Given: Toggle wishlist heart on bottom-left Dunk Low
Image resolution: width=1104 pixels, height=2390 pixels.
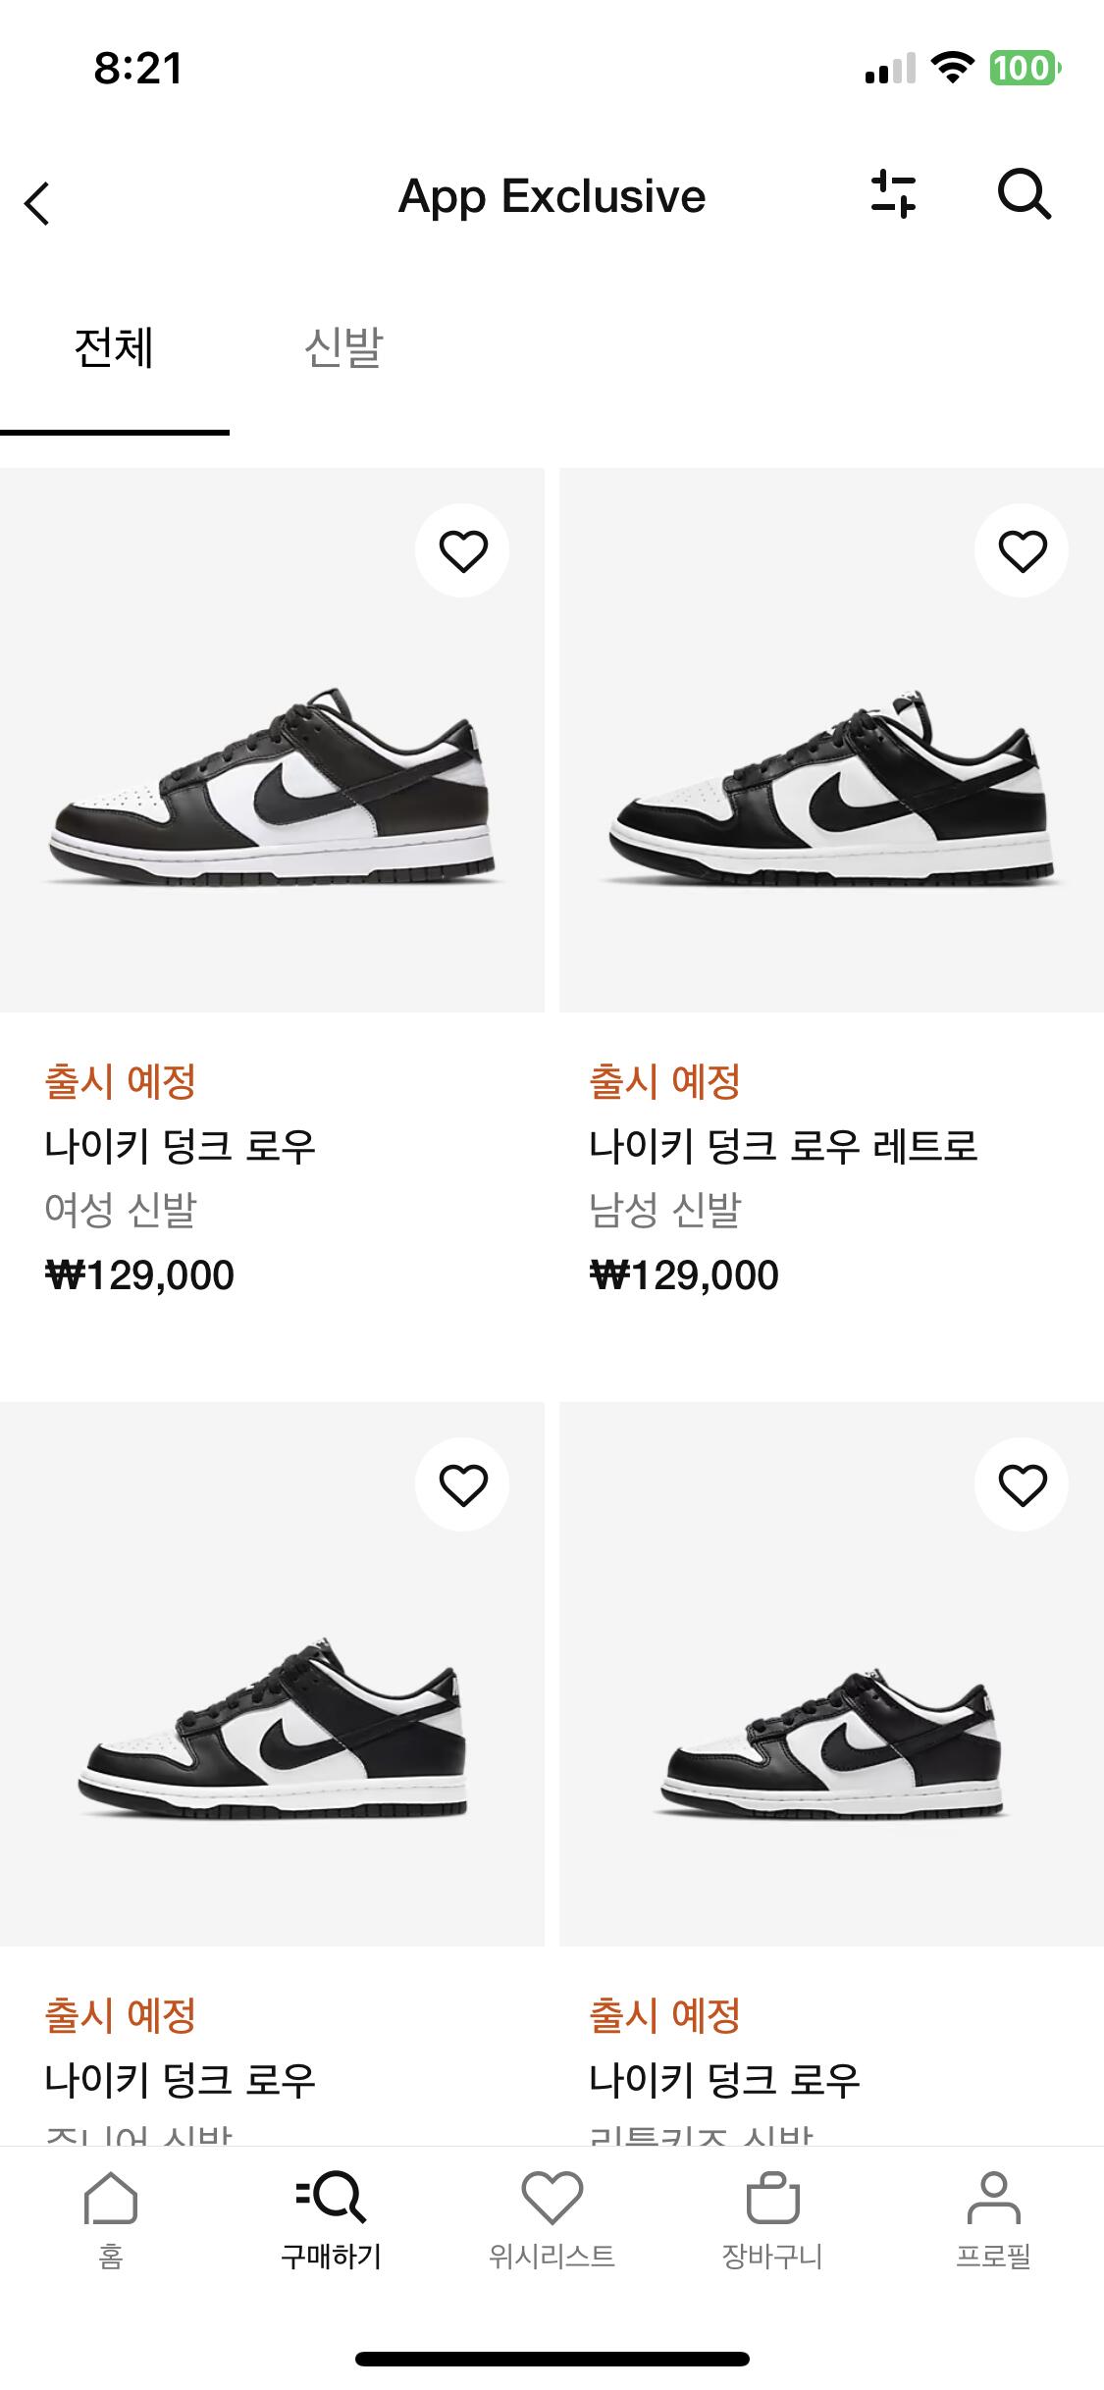Looking at the screenshot, I should [x=462, y=1484].
